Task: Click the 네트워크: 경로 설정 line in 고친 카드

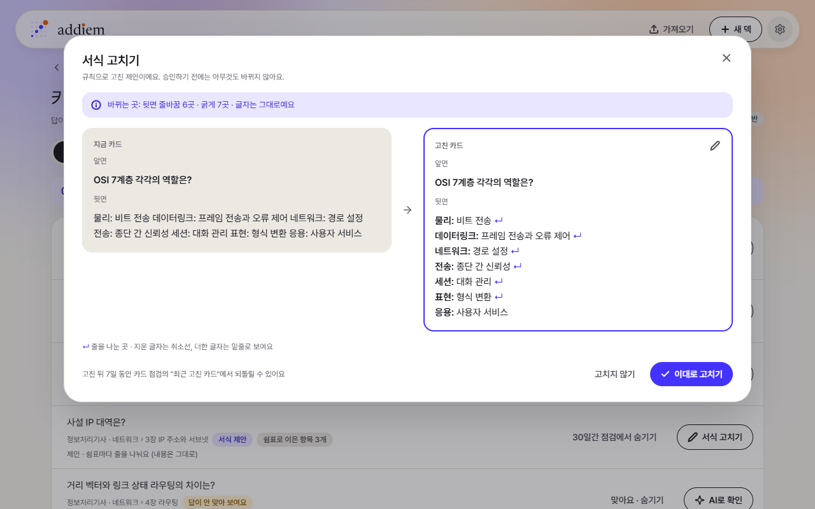Action: tap(471, 251)
